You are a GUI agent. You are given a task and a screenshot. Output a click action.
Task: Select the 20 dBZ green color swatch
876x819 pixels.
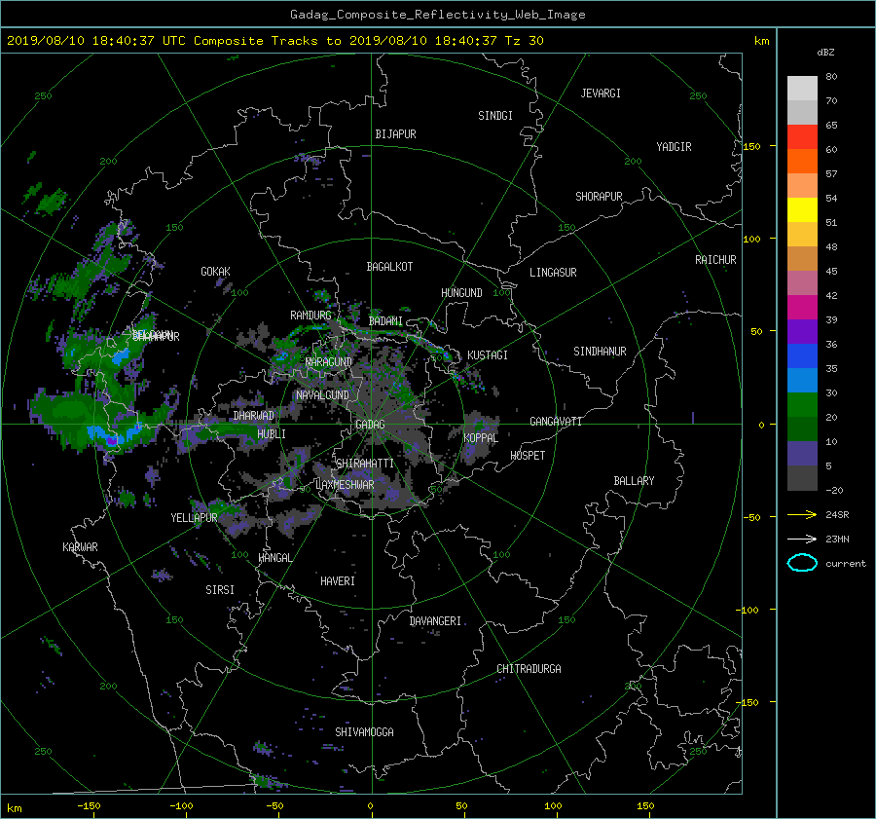(802, 405)
